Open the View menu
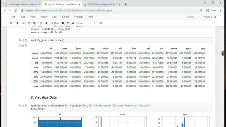 [33, 17]
